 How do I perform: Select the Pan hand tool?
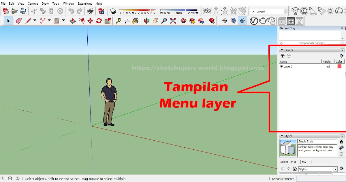click(155, 21)
